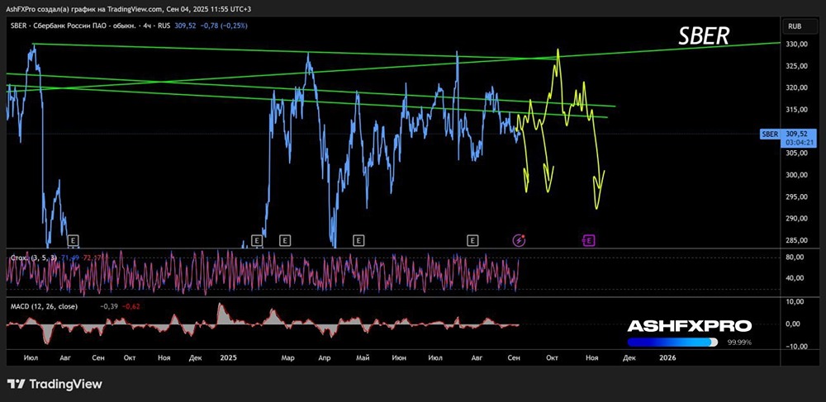
Task: Click the 325,00 price axis label
Action: click(795, 66)
